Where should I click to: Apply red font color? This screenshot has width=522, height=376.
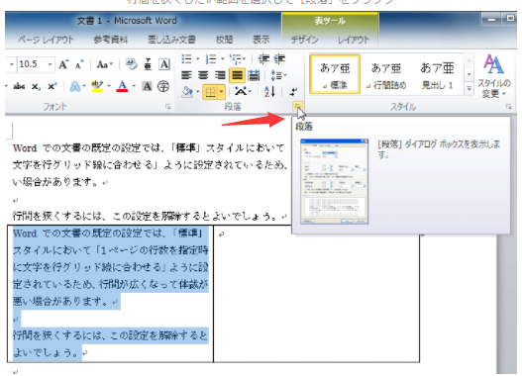[122, 87]
